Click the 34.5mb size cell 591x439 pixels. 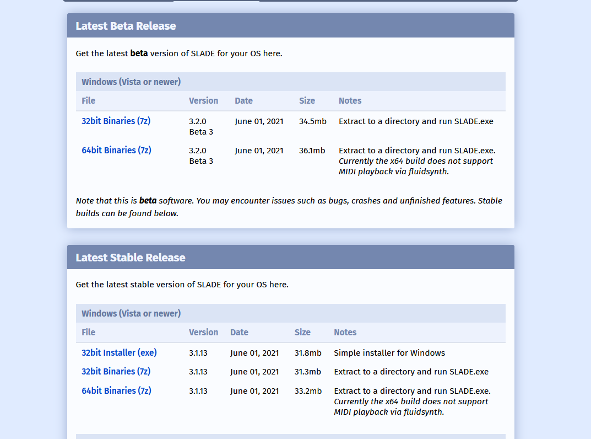(313, 121)
